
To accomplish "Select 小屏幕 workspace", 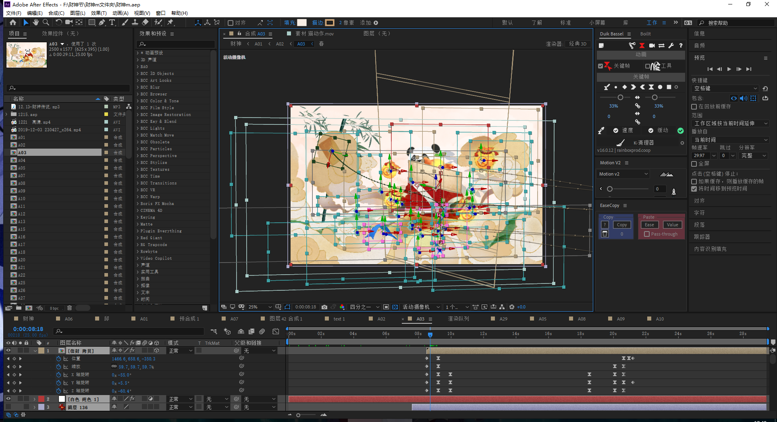I will click(597, 23).
